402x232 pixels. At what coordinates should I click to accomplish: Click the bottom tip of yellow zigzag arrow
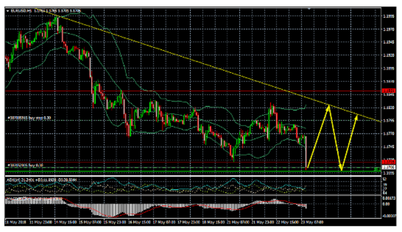342,170
